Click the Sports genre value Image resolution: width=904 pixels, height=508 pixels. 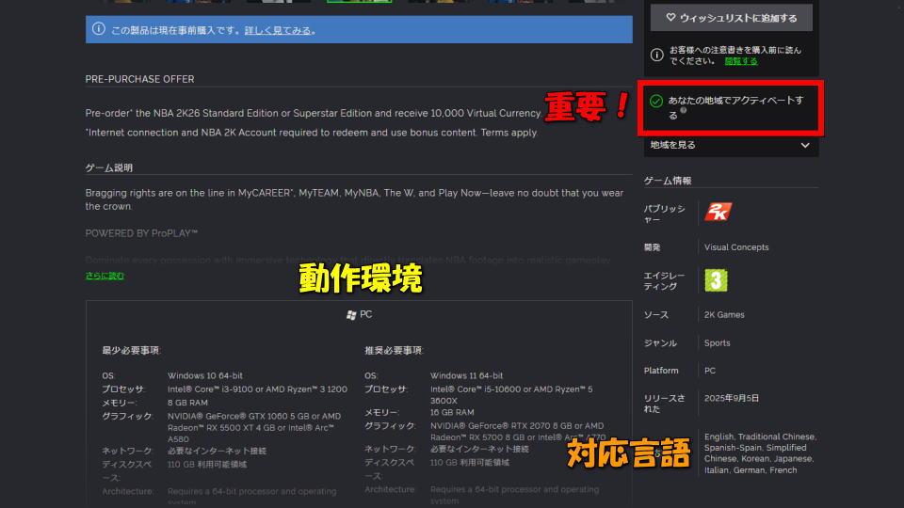(x=718, y=342)
